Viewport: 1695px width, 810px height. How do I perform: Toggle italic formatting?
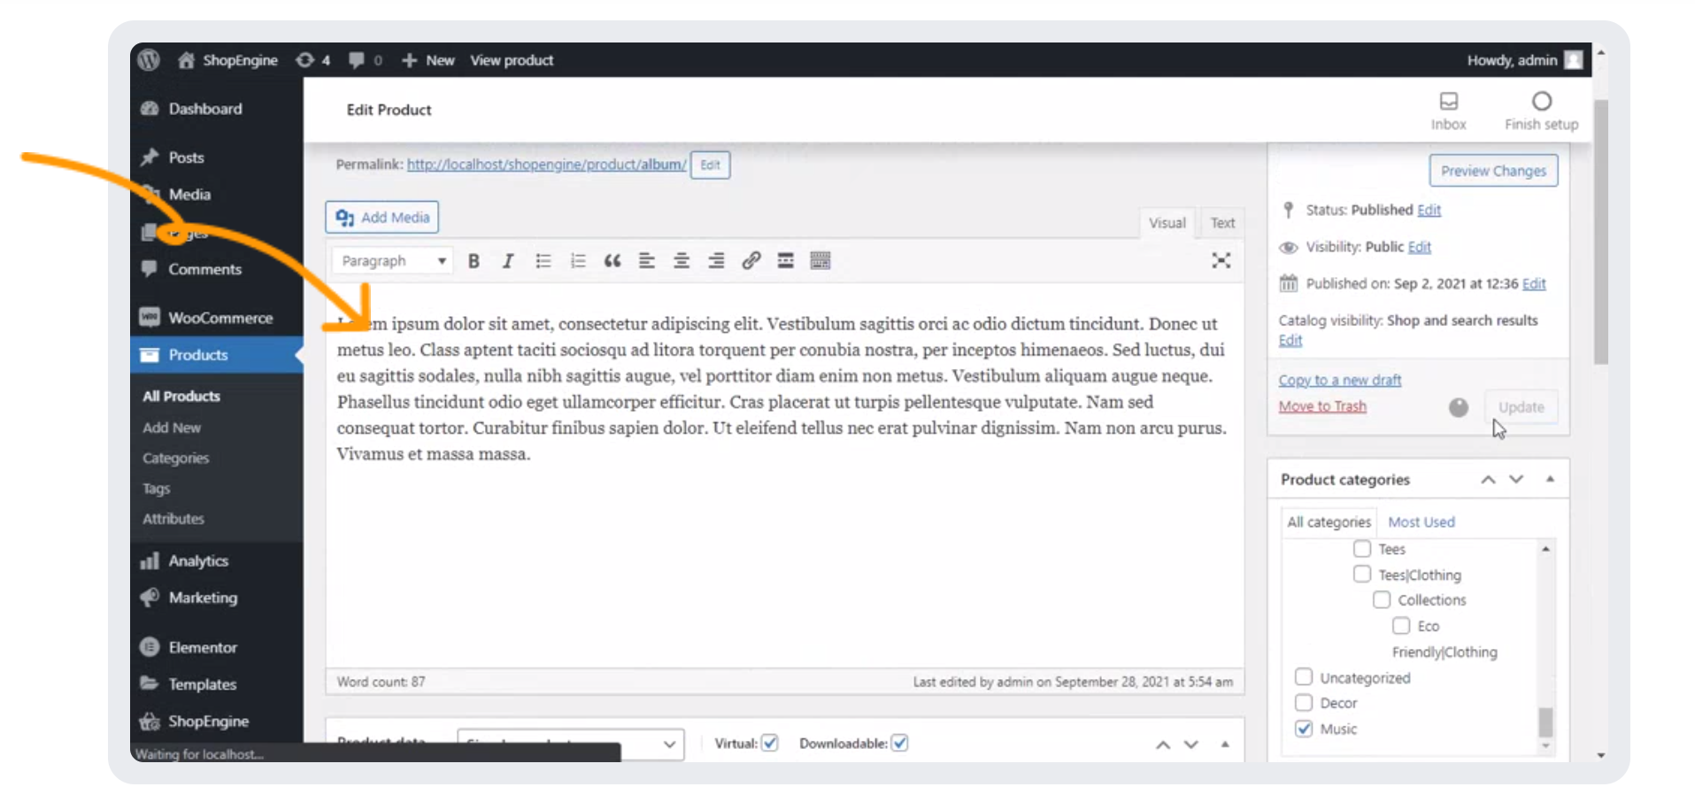pos(508,261)
